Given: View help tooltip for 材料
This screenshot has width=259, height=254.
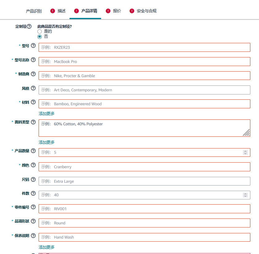Looking at the screenshot, I should point(33,102).
